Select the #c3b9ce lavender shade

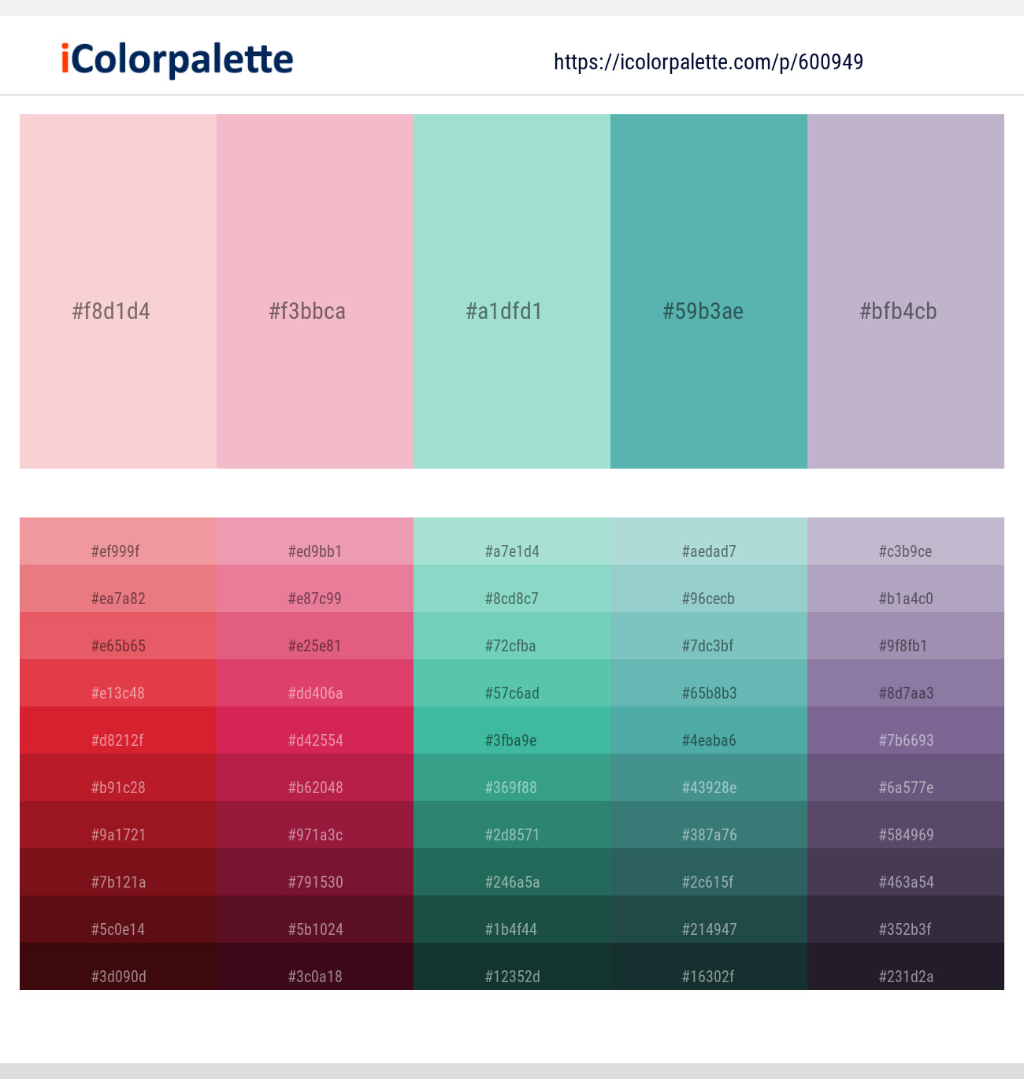(x=905, y=551)
